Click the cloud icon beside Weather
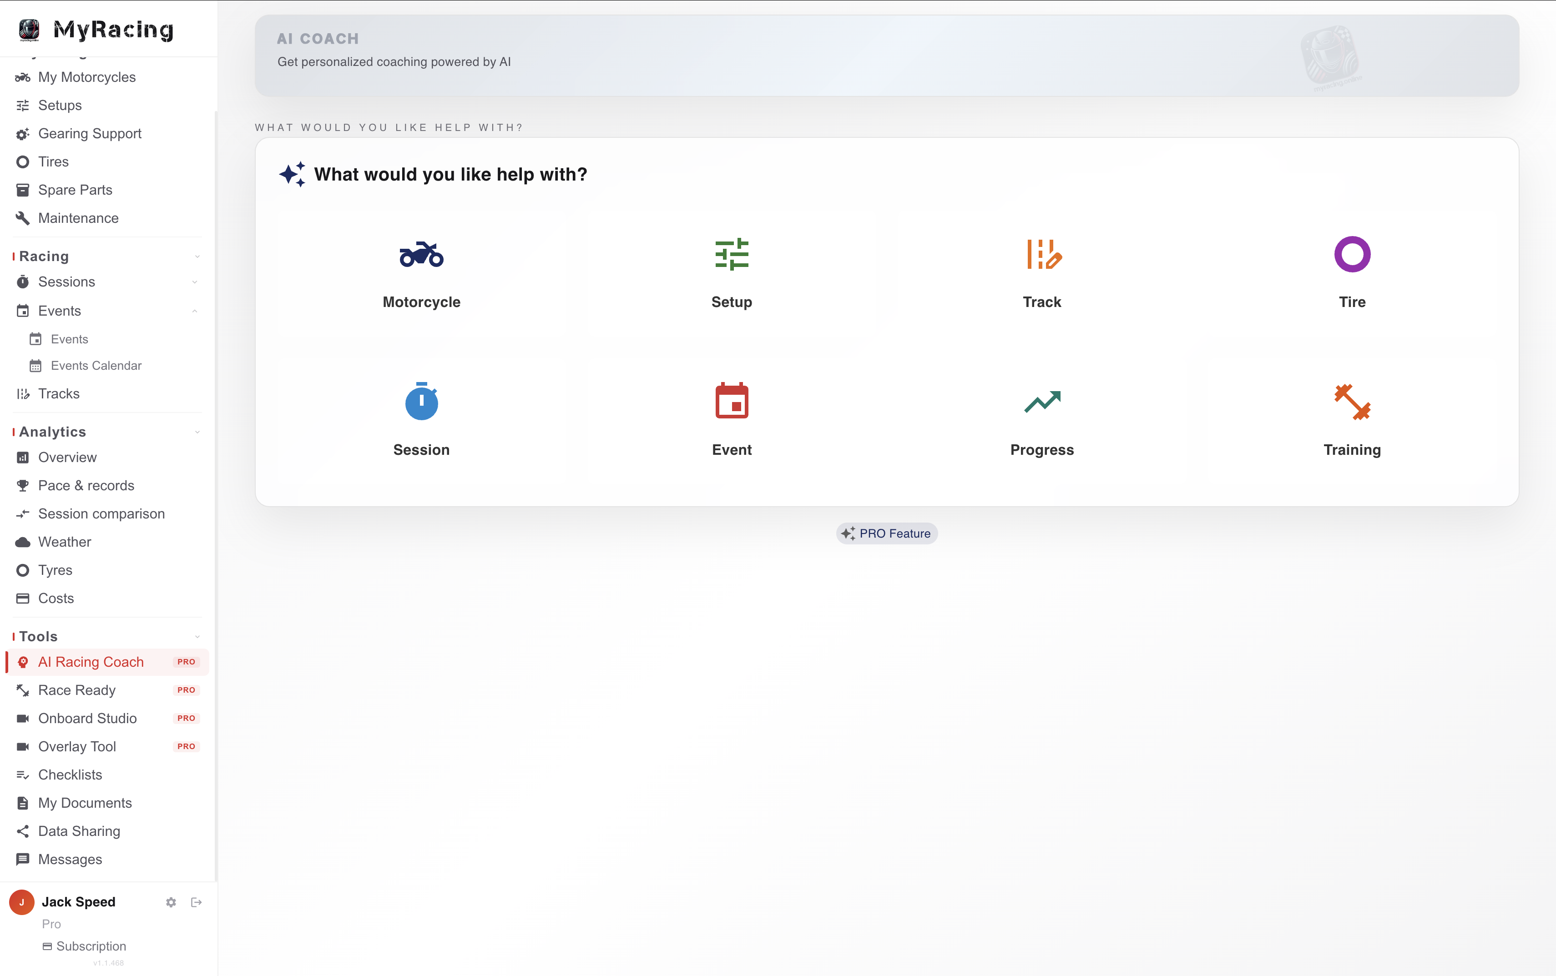The width and height of the screenshot is (1556, 976). tap(23, 542)
